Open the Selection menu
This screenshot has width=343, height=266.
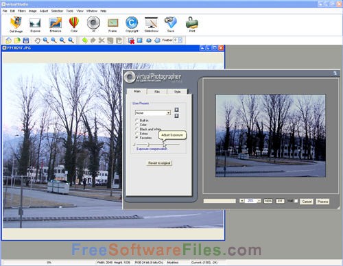click(57, 11)
